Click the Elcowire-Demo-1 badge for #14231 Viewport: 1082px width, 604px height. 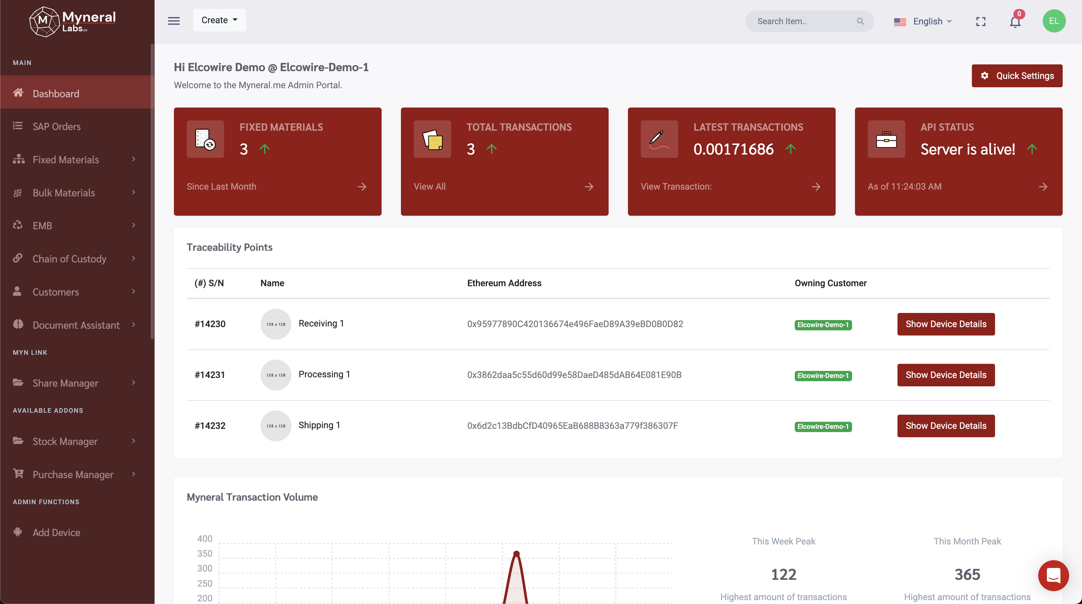click(x=823, y=375)
